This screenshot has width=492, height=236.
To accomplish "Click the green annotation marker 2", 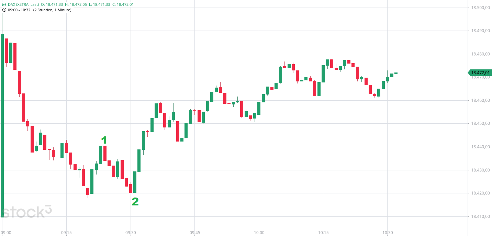I will point(135,202).
